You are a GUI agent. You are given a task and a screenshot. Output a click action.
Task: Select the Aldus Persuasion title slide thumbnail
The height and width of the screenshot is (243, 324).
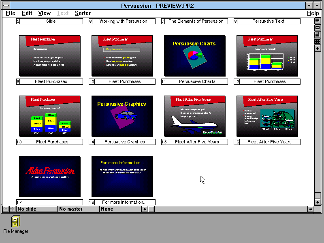point(49,176)
